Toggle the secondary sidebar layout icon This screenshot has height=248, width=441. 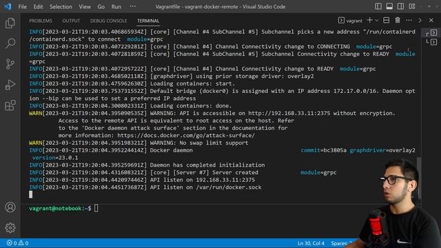point(401,6)
